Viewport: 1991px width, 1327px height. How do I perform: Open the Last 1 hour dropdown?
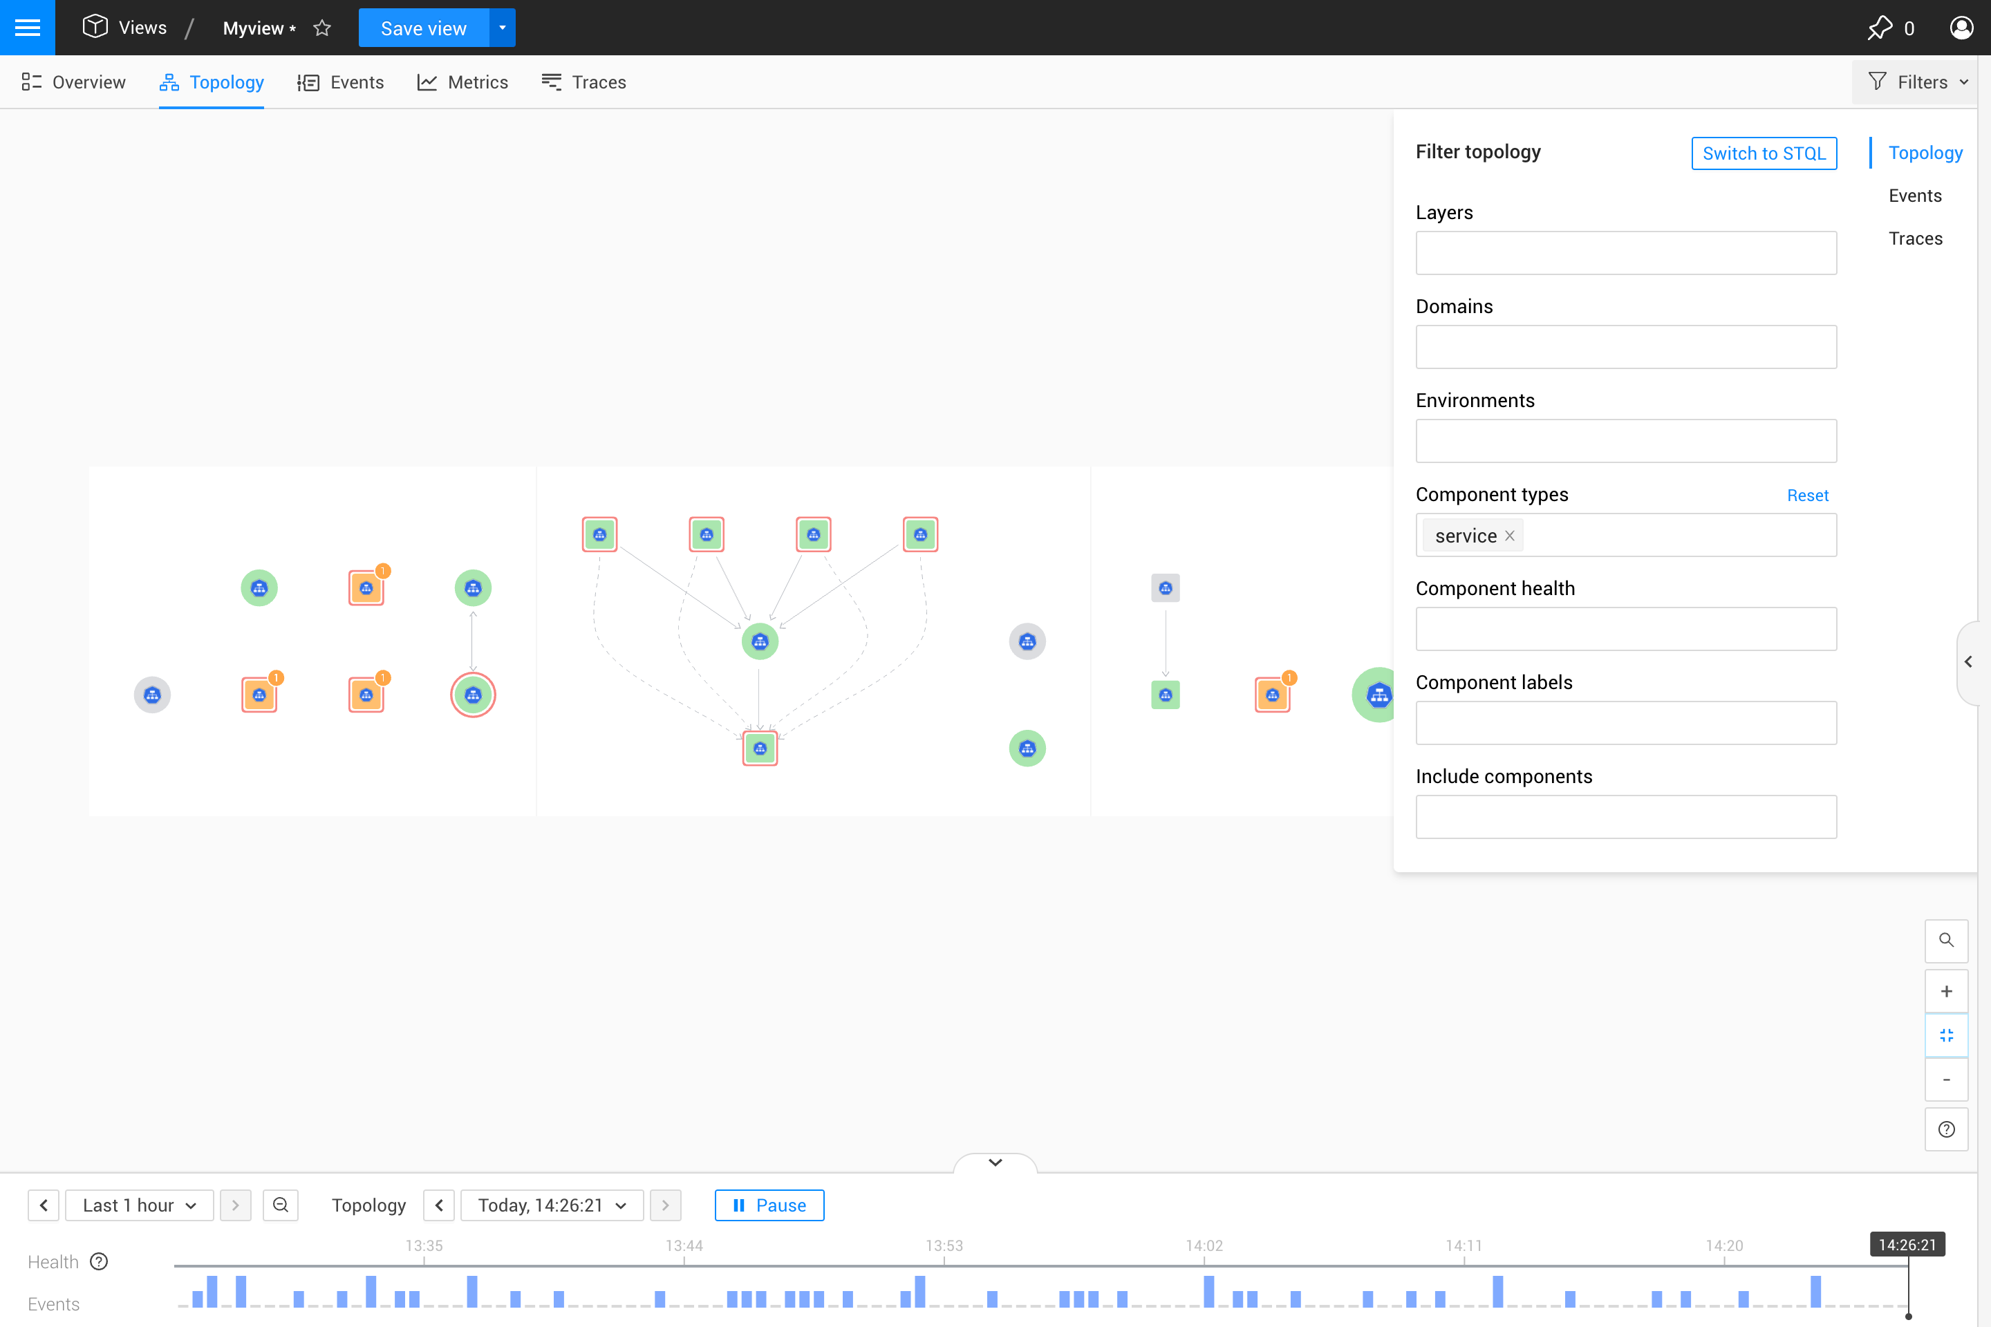[139, 1204]
